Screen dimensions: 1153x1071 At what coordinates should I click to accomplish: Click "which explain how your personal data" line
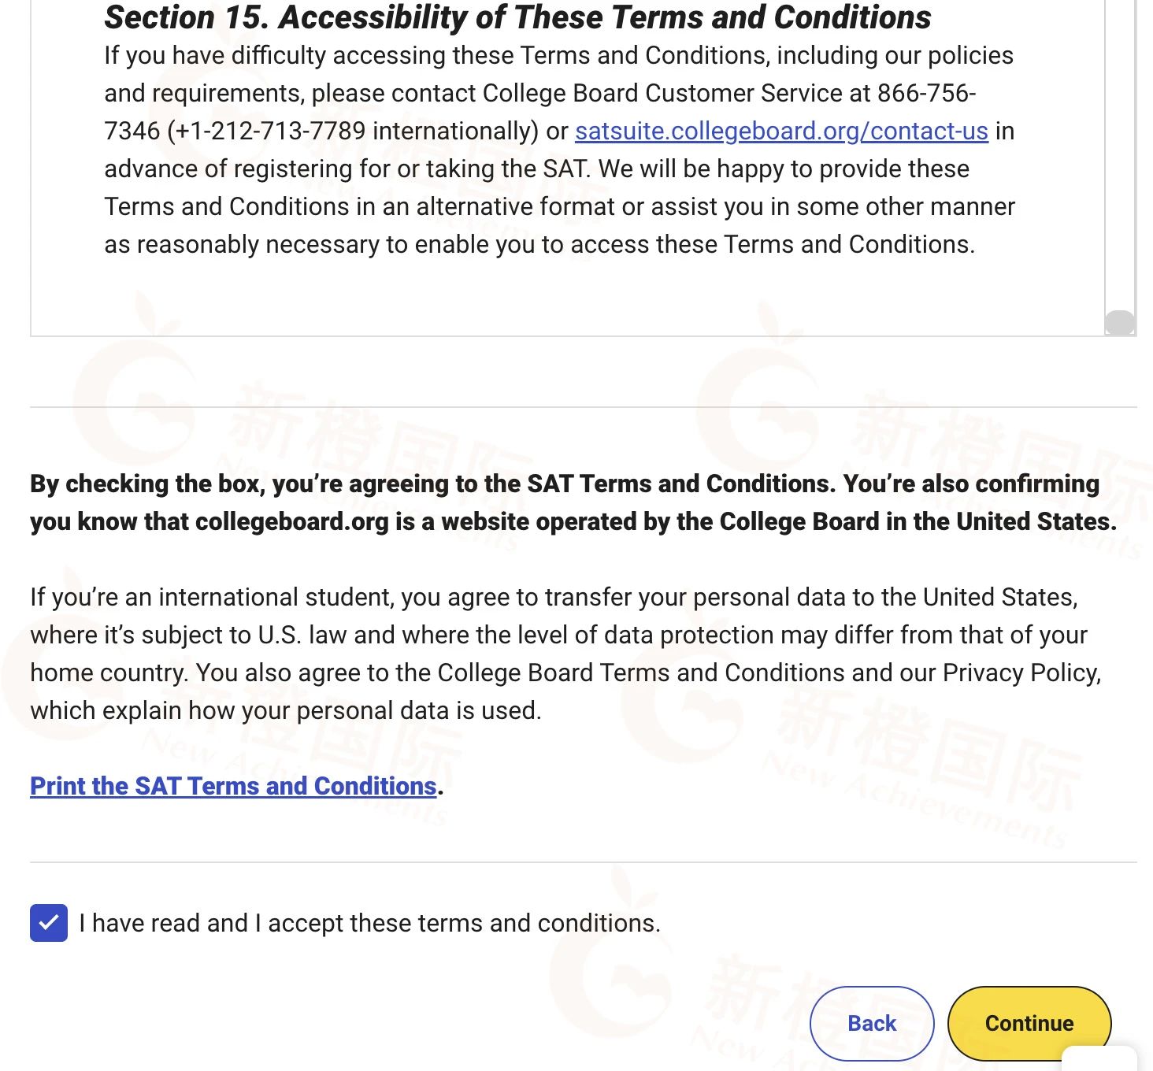285,710
